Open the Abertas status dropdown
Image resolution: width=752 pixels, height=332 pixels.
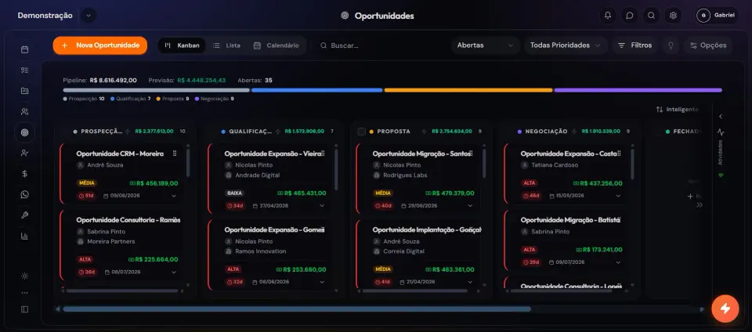pyautogui.click(x=486, y=45)
